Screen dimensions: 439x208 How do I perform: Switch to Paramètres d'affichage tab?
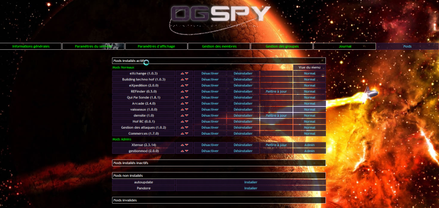click(156, 47)
